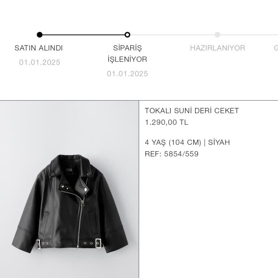Click the grey progress line after HAZIRLANIYOR dot
The height and width of the screenshot is (278, 278).
click(249, 35)
